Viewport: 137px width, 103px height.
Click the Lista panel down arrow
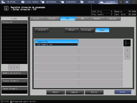[17, 67]
